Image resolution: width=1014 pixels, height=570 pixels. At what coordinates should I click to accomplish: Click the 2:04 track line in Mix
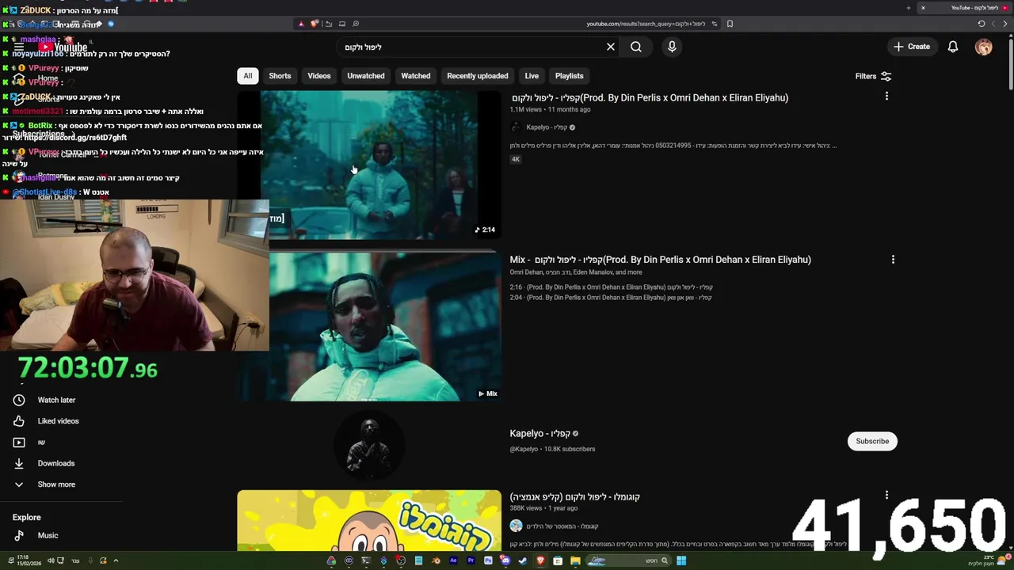[612, 298]
